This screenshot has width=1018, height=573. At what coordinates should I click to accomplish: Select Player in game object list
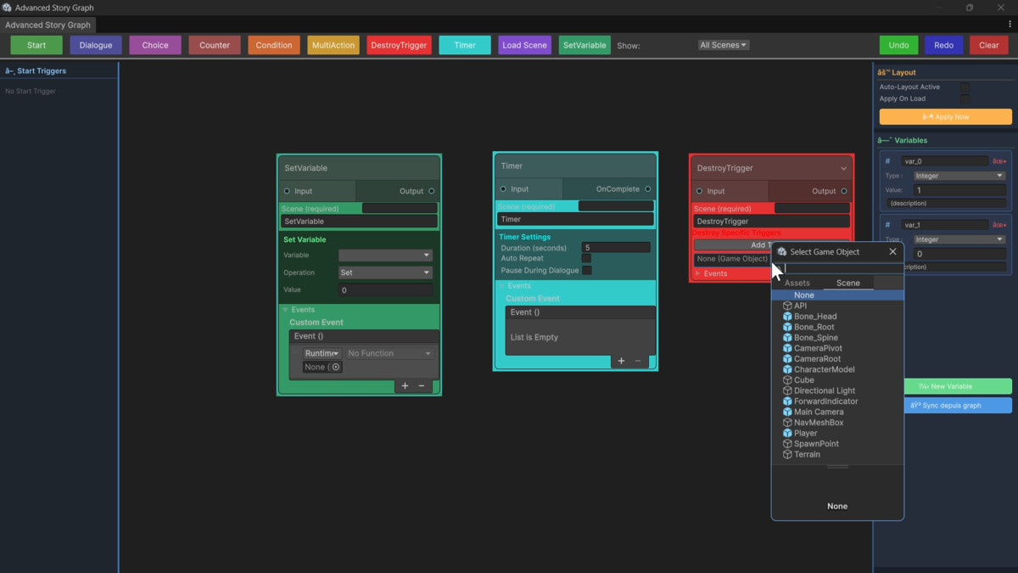coord(837,433)
